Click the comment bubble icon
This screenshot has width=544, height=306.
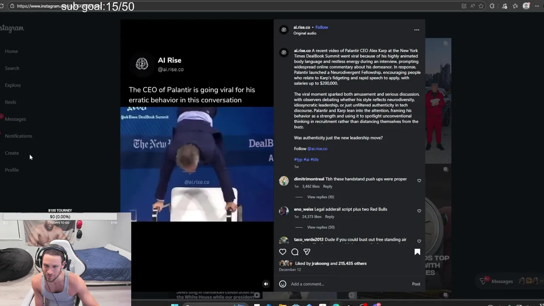(295, 252)
